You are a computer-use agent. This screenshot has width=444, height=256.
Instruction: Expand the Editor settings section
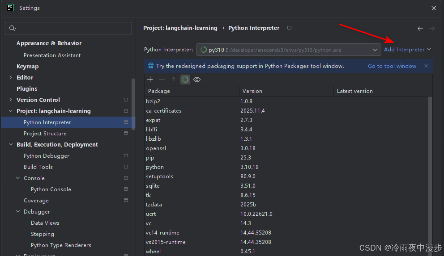[10, 77]
